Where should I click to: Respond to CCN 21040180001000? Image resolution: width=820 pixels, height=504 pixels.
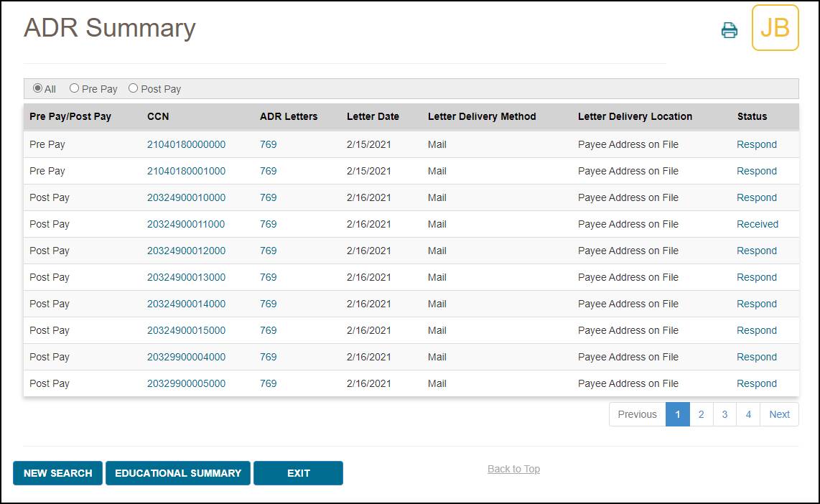pos(756,171)
